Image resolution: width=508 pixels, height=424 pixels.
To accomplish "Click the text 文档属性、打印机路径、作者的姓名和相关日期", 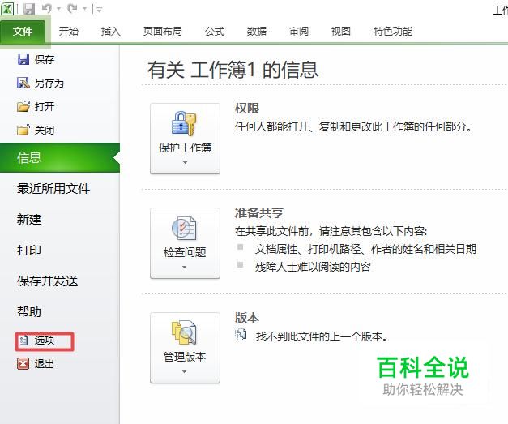I will click(x=365, y=249).
